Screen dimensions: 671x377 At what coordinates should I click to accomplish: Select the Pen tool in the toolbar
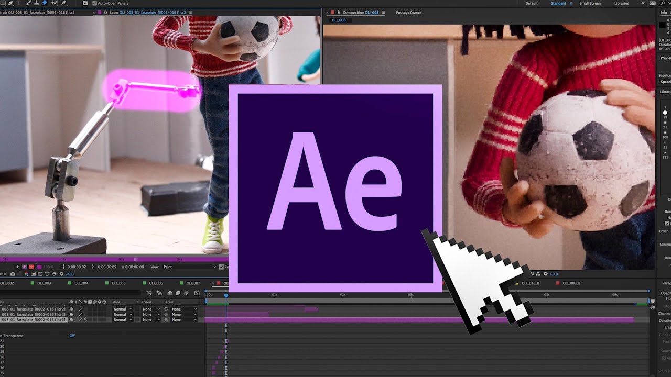click(10, 3)
